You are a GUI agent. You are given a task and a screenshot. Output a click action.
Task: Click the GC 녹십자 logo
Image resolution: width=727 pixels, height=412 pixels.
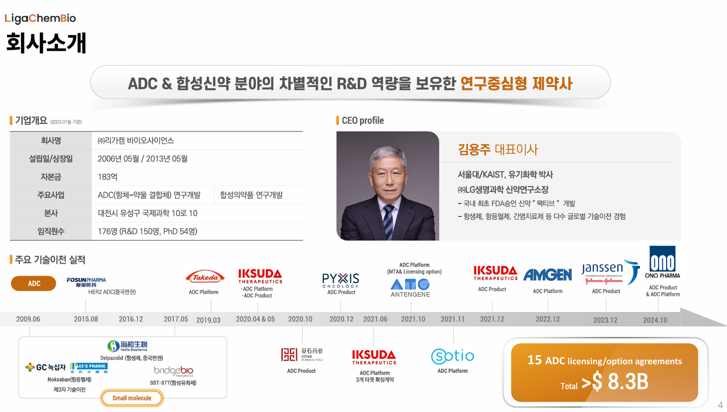[x=46, y=367]
